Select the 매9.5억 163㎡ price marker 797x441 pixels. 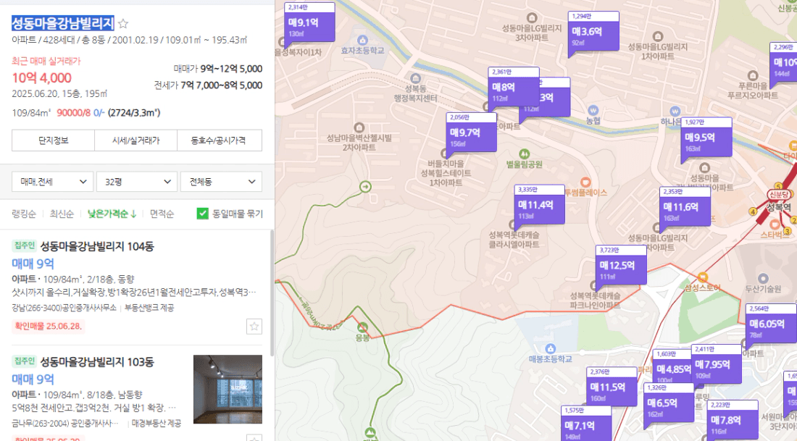point(706,138)
